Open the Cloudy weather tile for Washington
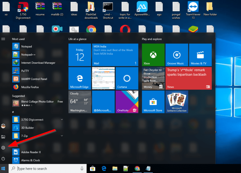 coord(80,102)
